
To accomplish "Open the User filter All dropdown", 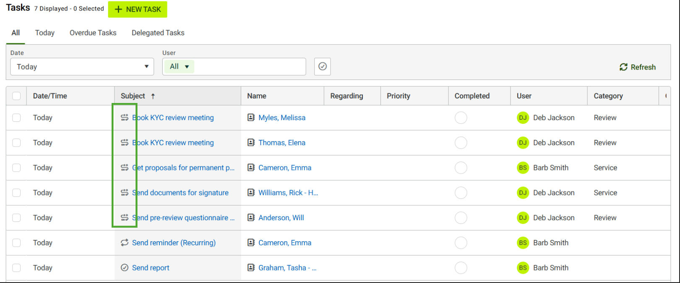I will click(179, 67).
